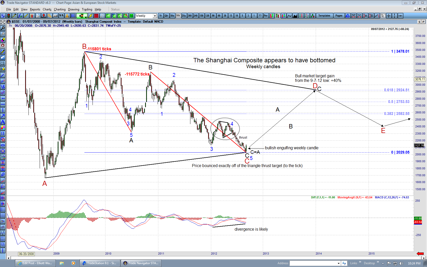Expand the taskbar Links chevron

click(x=360, y=262)
